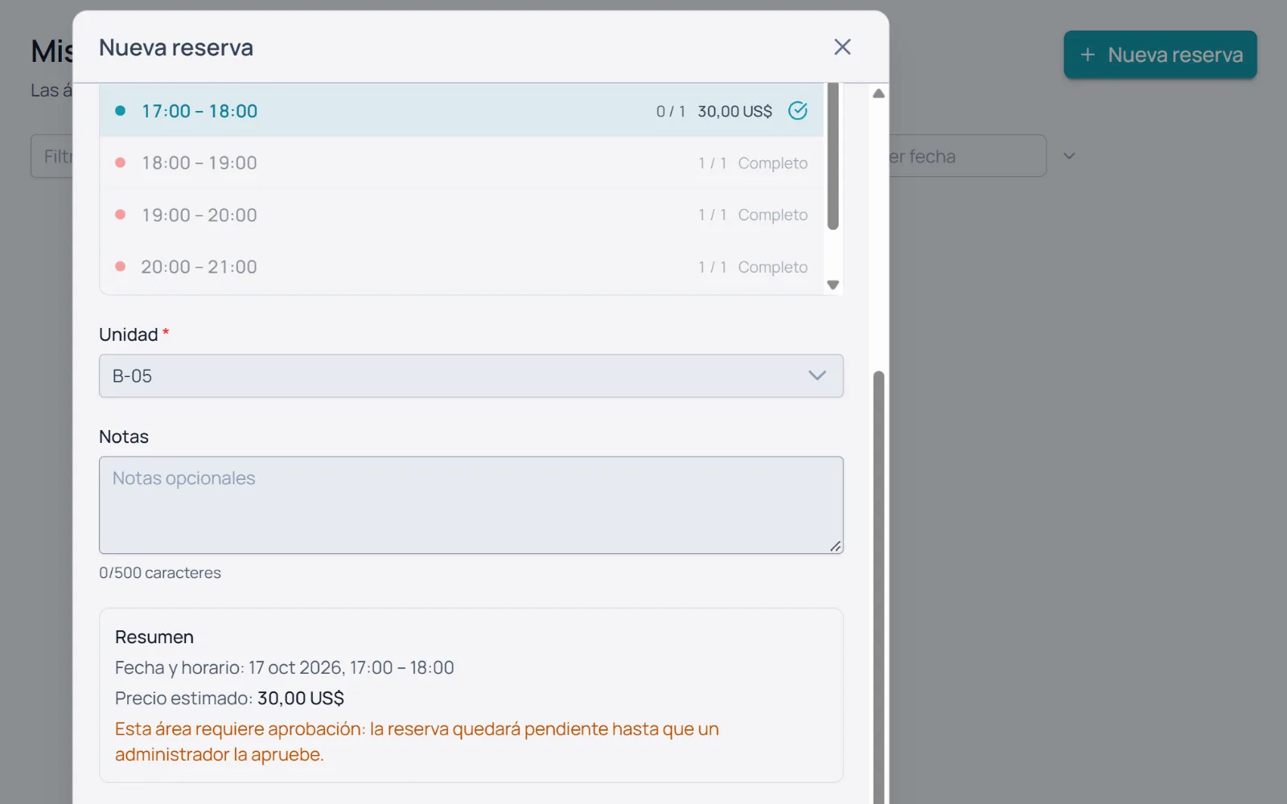This screenshot has width=1287, height=804.
Task: Click the 'Nueva reserva' dialog title
Action: tap(176, 48)
